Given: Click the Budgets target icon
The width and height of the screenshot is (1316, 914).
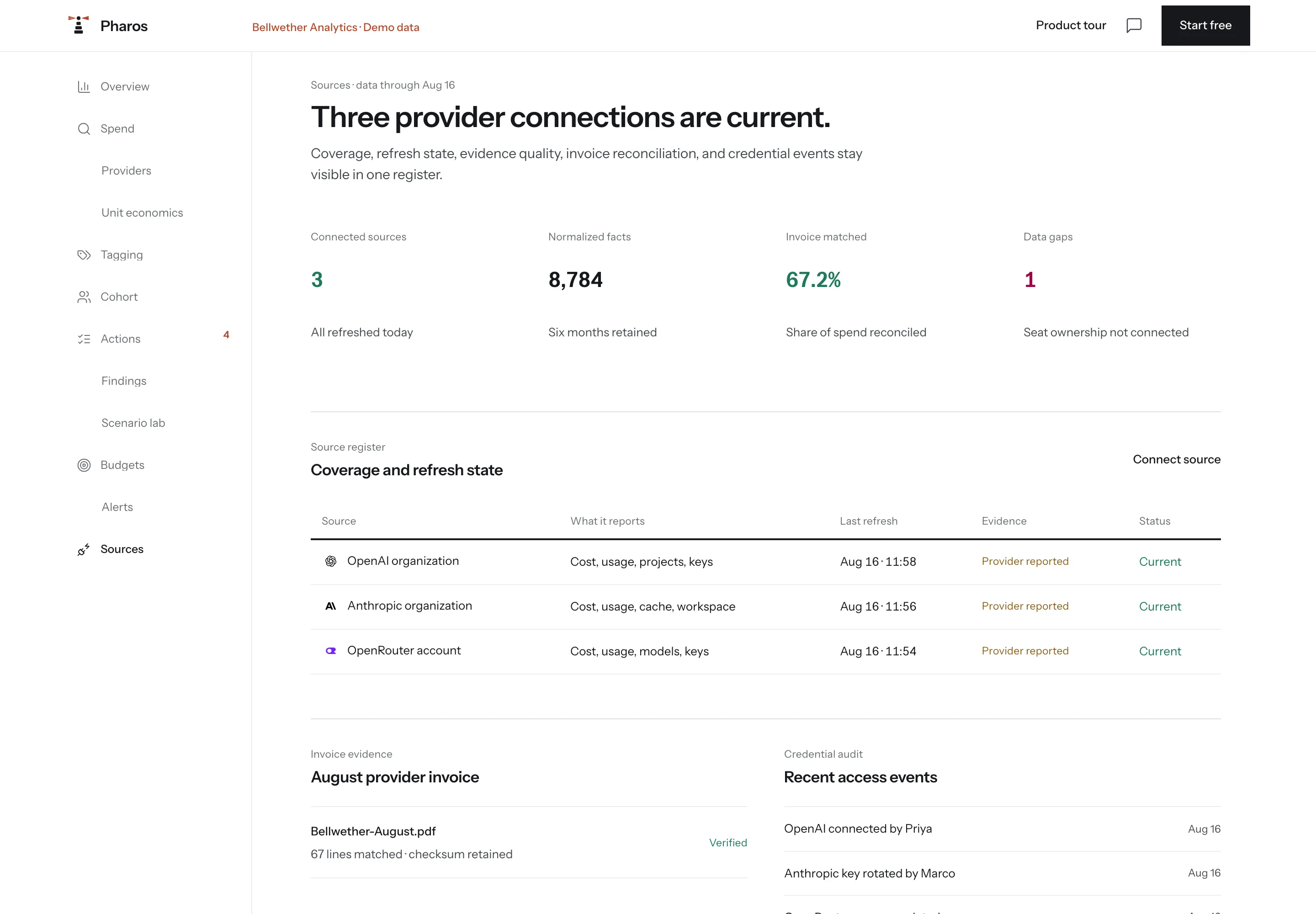Looking at the screenshot, I should [84, 465].
